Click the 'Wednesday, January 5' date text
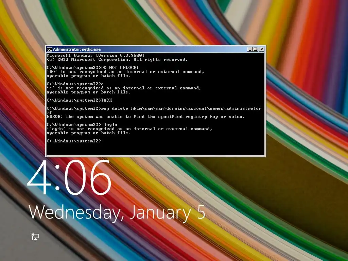 117,213
